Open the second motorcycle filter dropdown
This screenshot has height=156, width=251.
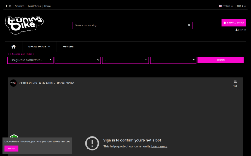click(78, 60)
